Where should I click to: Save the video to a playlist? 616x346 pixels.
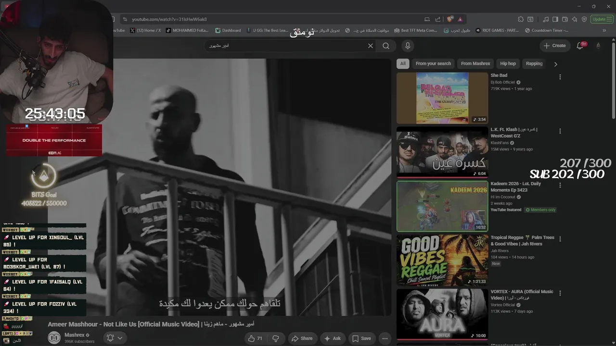(x=361, y=338)
